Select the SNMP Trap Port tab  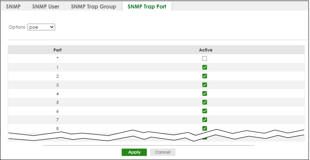click(147, 6)
